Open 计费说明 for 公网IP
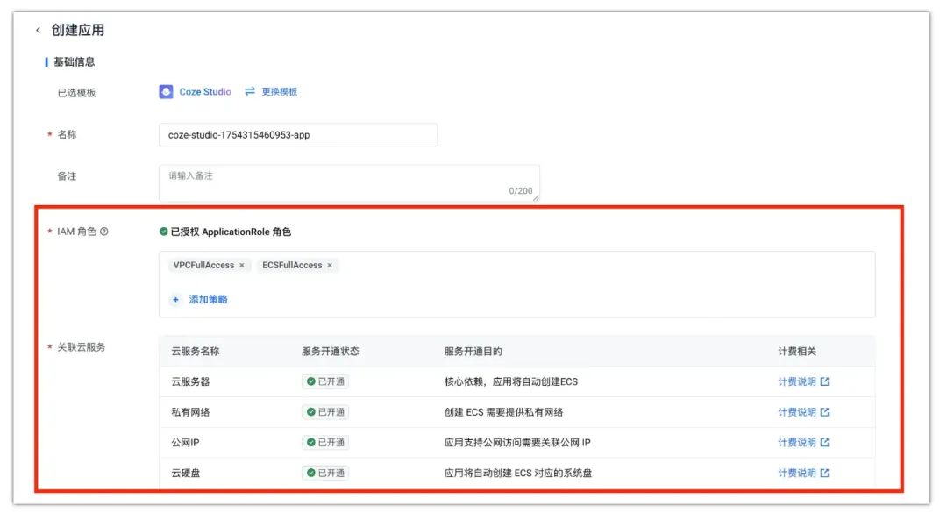Screen dimensions: 947x520 (796, 443)
